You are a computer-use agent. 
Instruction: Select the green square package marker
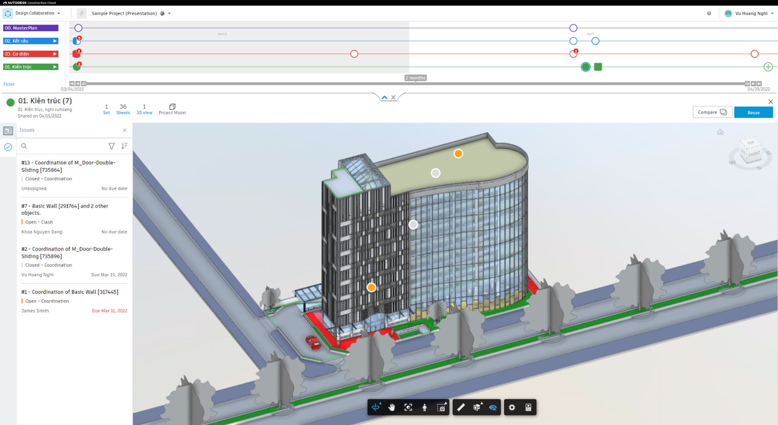[x=598, y=67]
